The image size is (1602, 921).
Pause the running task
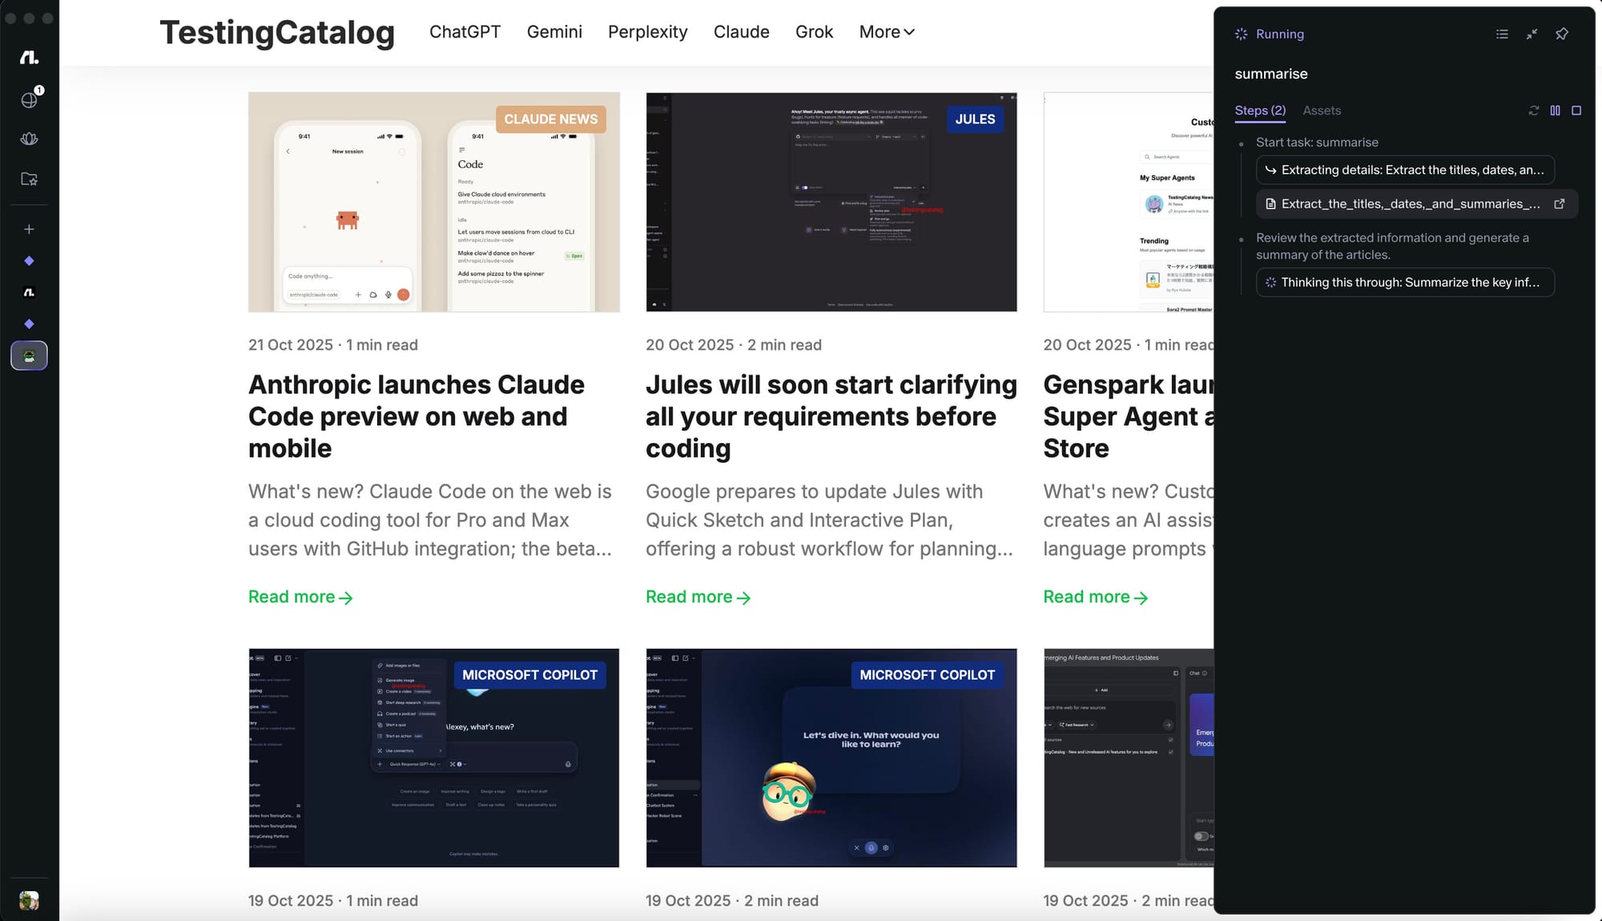(1555, 111)
